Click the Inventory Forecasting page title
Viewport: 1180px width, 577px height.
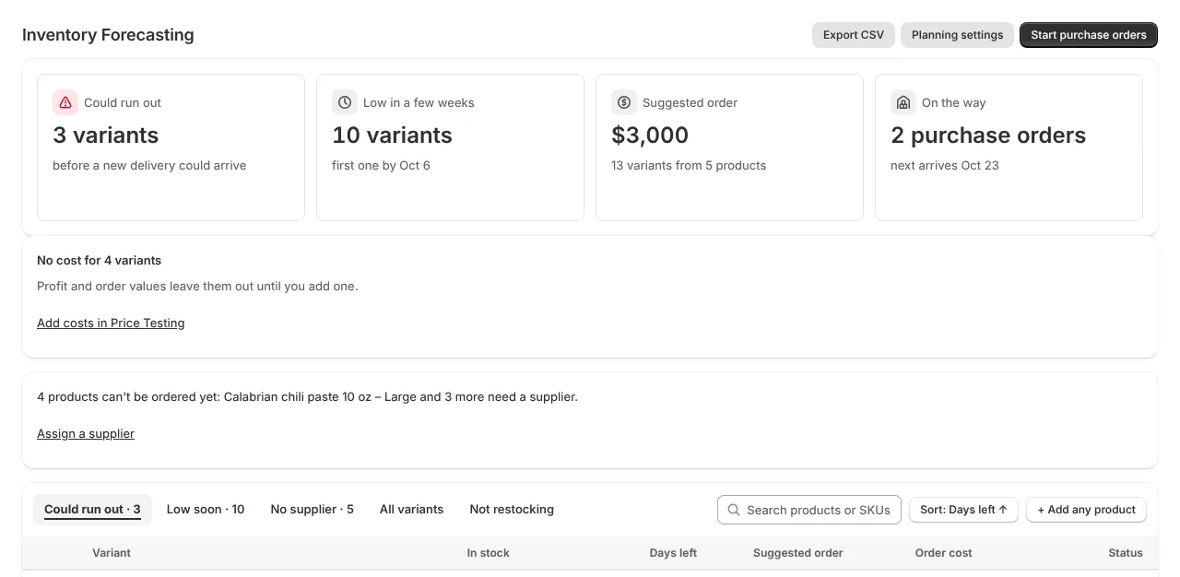tap(108, 35)
